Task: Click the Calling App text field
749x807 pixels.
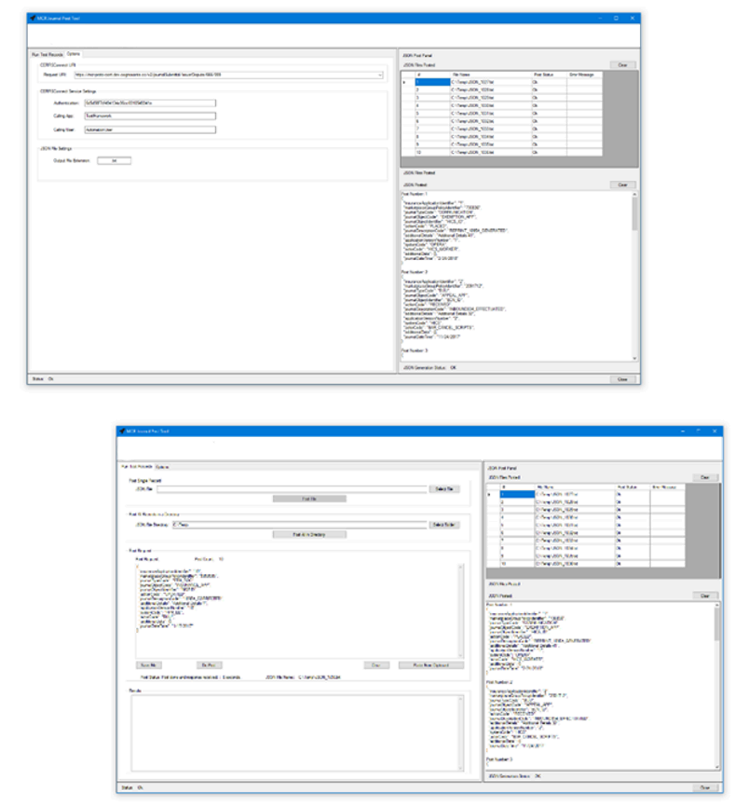Action: [149, 116]
